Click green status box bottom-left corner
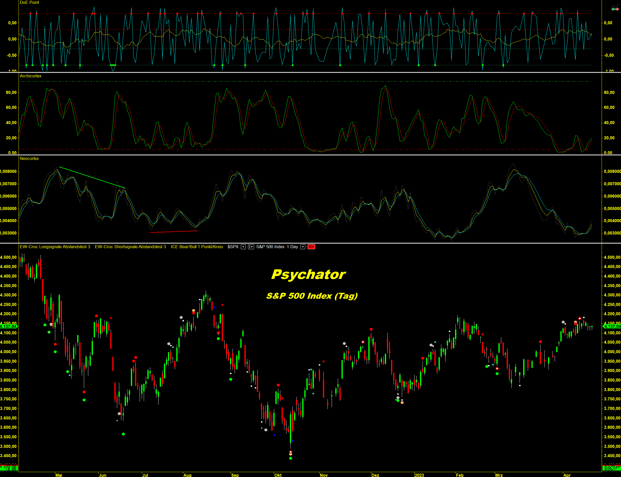This screenshot has width=621, height=477. [x=9, y=468]
